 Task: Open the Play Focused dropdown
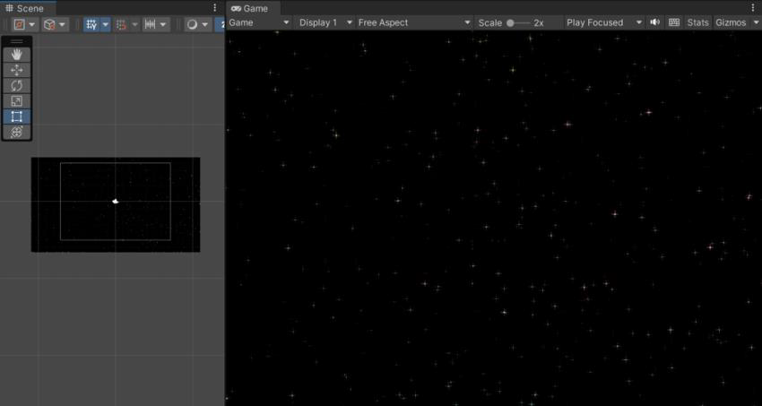pyautogui.click(x=604, y=22)
